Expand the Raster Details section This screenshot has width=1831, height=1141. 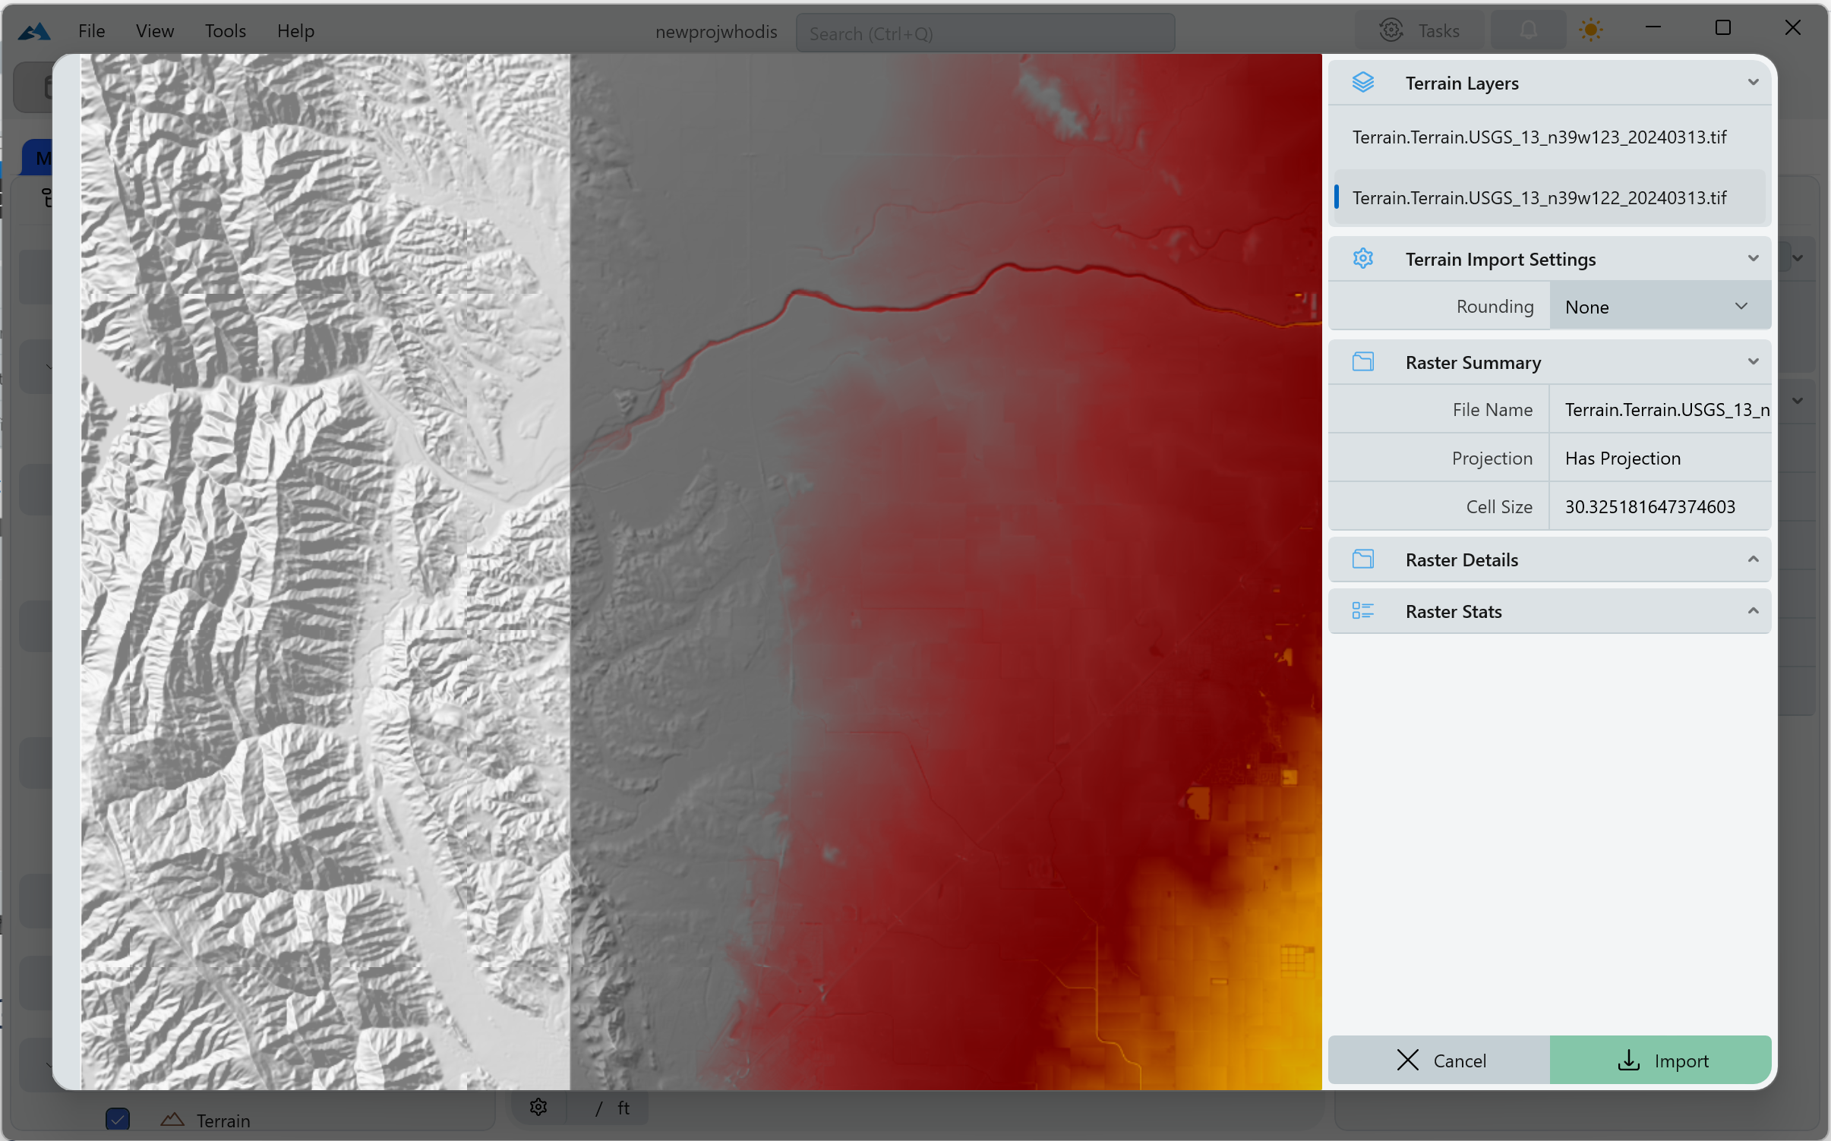tap(1753, 559)
